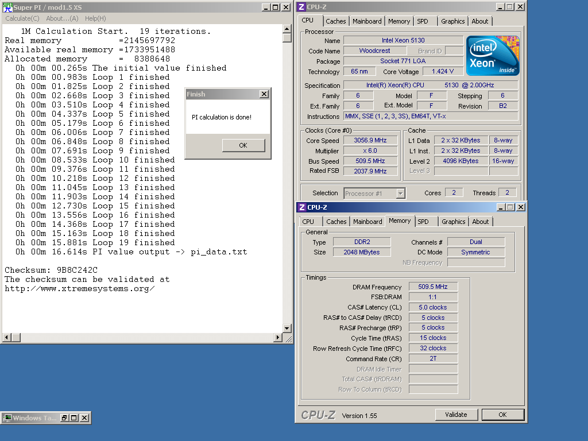Click the lower CPU-Z window Z icon
588x441 pixels.
[x=302, y=207]
